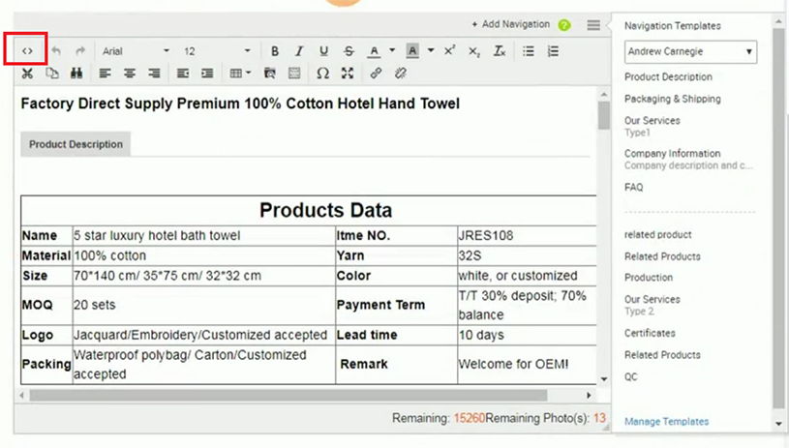Image resolution: width=789 pixels, height=448 pixels.
Task: Open the font size 12 dropdown
Action: pos(217,51)
